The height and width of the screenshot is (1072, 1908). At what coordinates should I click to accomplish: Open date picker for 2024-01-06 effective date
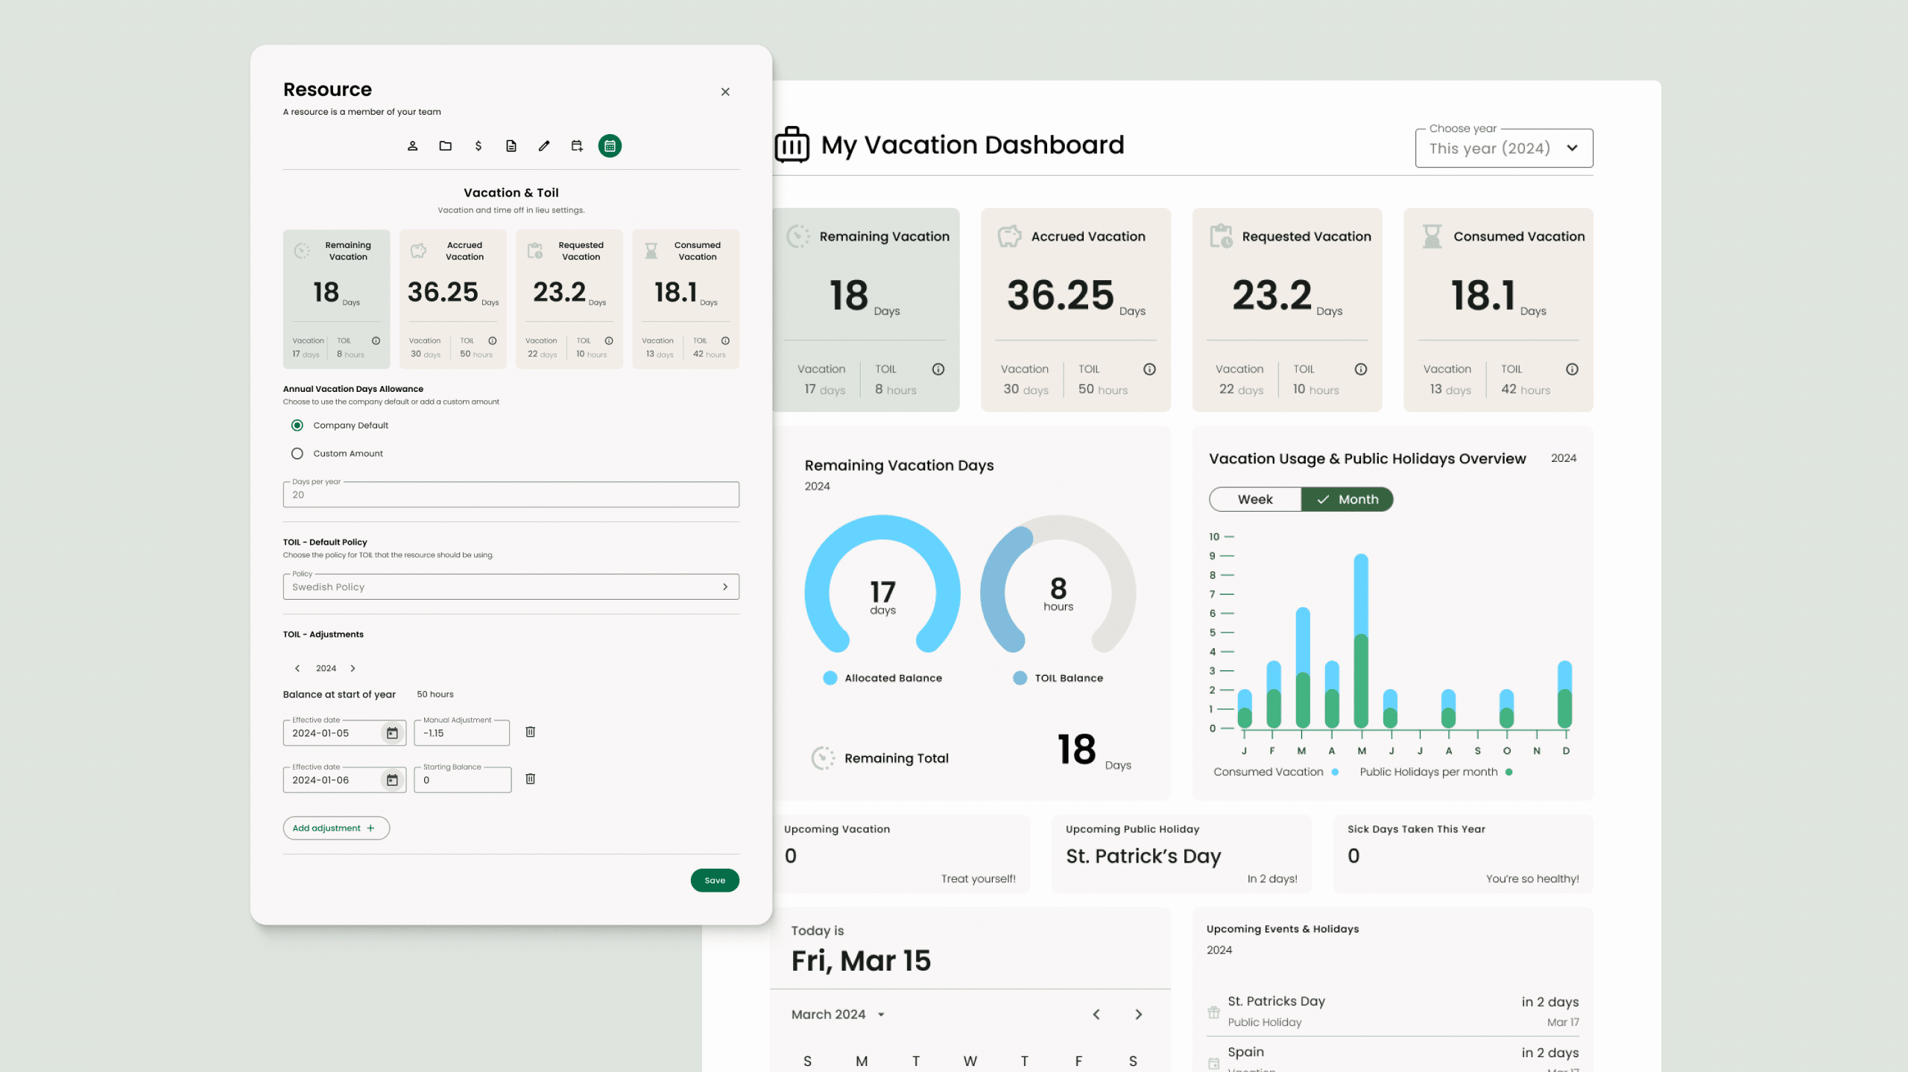tap(392, 780)
